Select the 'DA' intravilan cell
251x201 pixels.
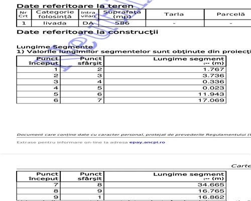click(88, 23)
